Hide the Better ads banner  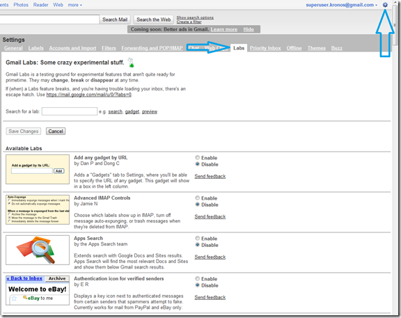pos(249,29)
